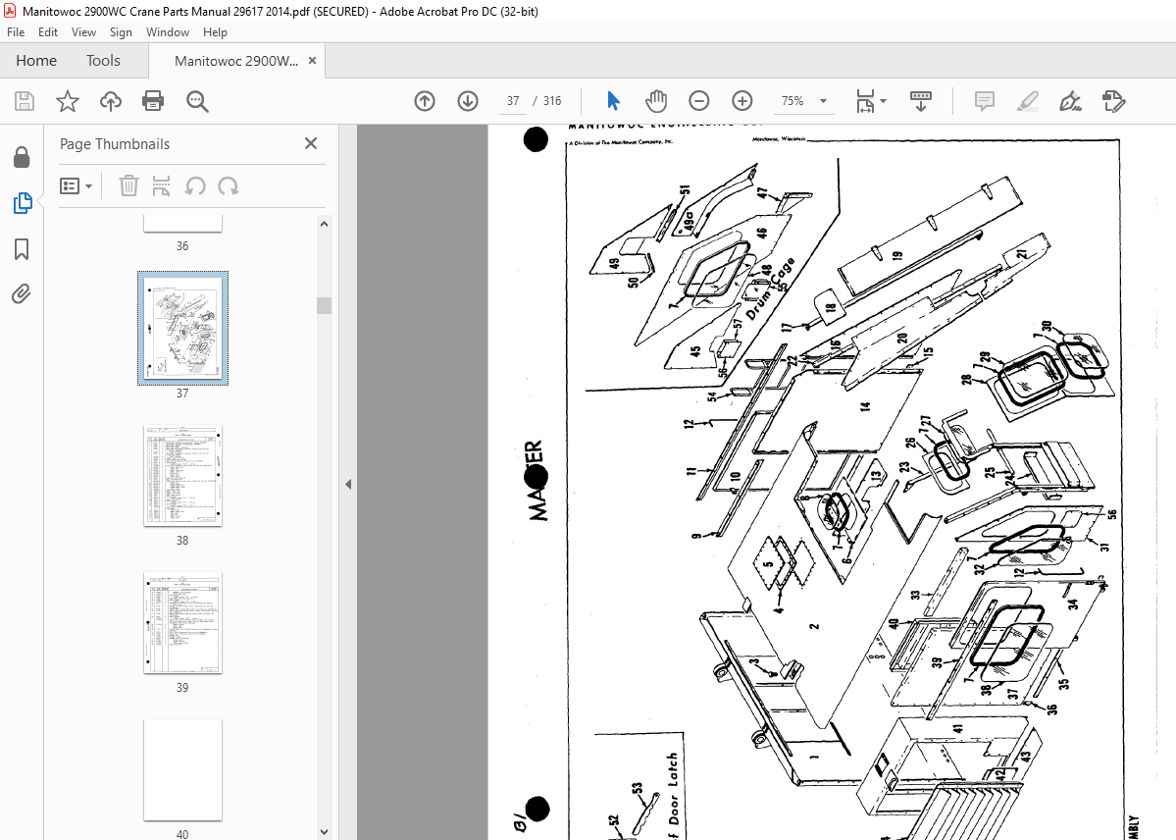Select the Highlight text tool
Viewport: 1176px width, 840px height.
click(1028, 101)
